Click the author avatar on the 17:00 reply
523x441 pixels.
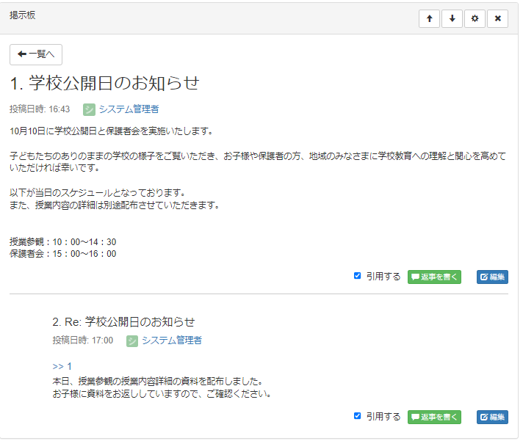click(x=132, y=340)
